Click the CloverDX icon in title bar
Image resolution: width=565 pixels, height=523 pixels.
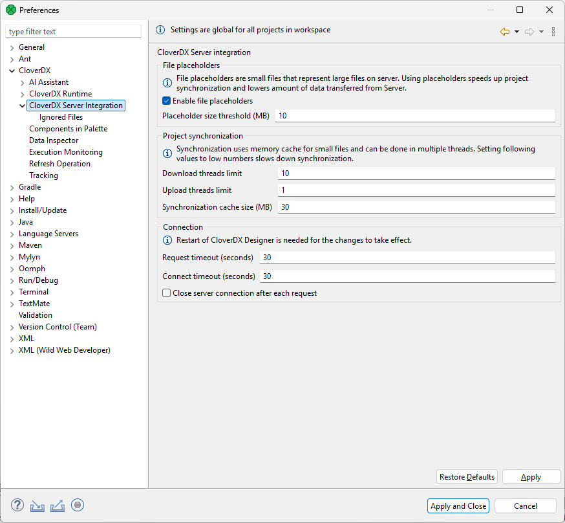[x=11, y=10]
